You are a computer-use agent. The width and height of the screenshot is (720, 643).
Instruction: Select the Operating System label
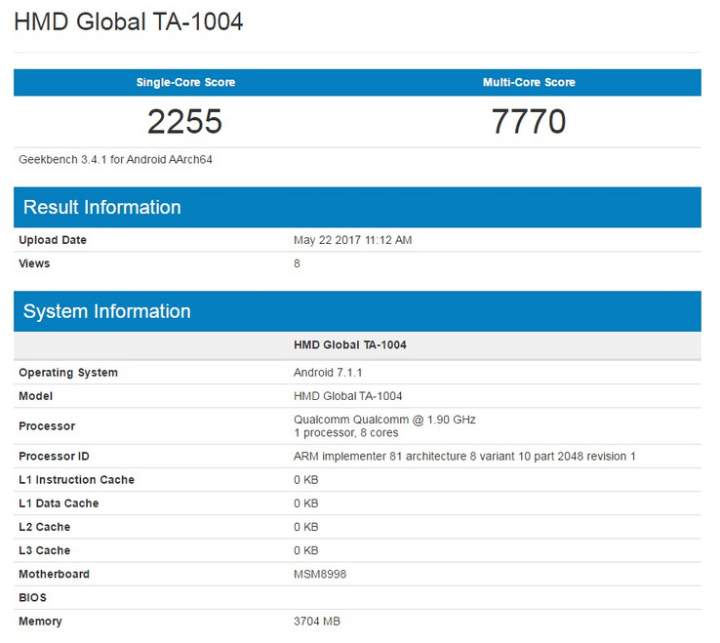coord(68,373)
